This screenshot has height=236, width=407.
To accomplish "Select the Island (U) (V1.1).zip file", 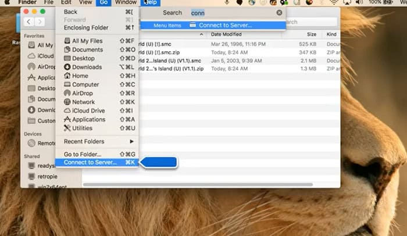I will (239, 69).
